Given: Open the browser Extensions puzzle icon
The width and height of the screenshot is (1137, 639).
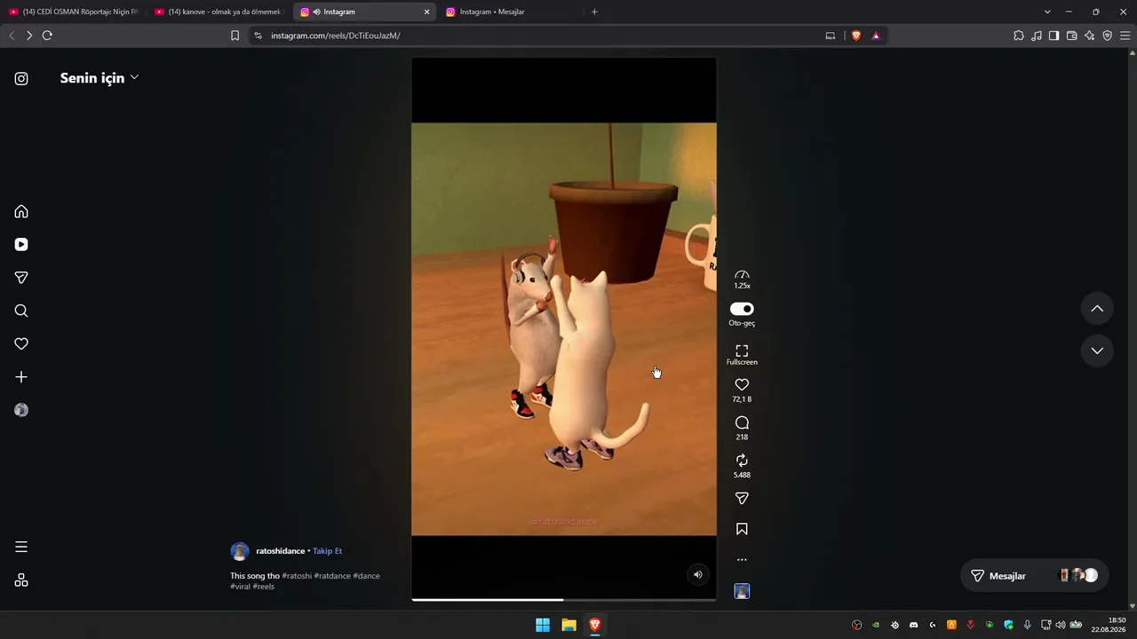Looking at the screenshot, I should [x=1019, y=35].
